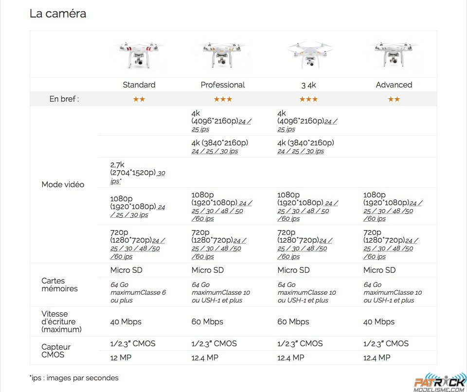This screenshot has height=392, width=467.
Task: Select the Professional column header
Action: (x=223, y=85)
